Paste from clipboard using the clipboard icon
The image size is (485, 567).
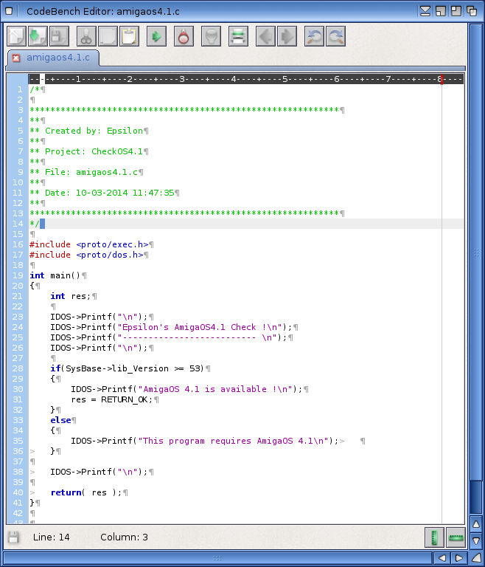tap(129, 36)
